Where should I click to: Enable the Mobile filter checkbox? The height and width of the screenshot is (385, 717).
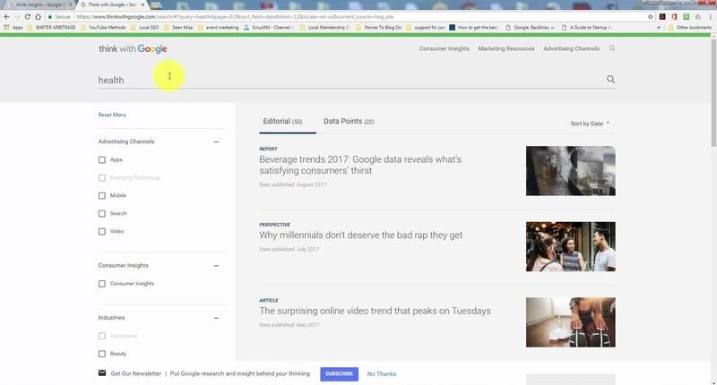coord(102,195)
